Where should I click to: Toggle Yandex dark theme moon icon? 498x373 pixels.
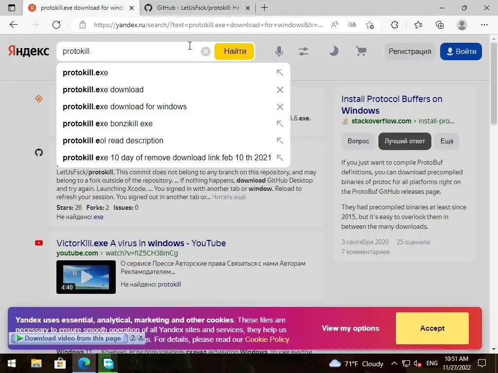click(x=334, y=51)
